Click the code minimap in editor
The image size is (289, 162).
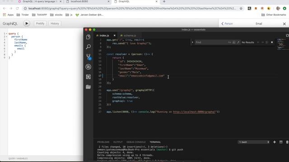283,44
